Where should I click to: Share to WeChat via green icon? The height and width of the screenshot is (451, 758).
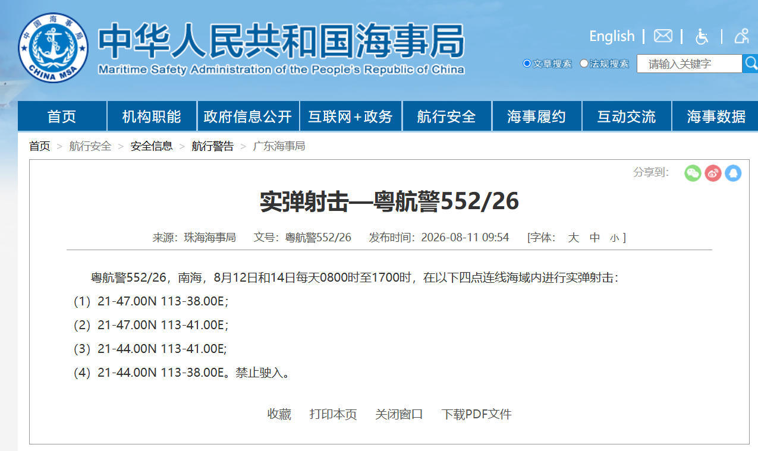[693, 173]
